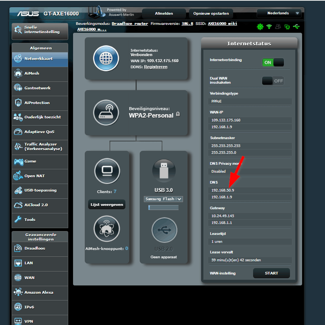Open Amazon Alexa settings
This screenshot has width=325, height=325.
pos(40,292)
